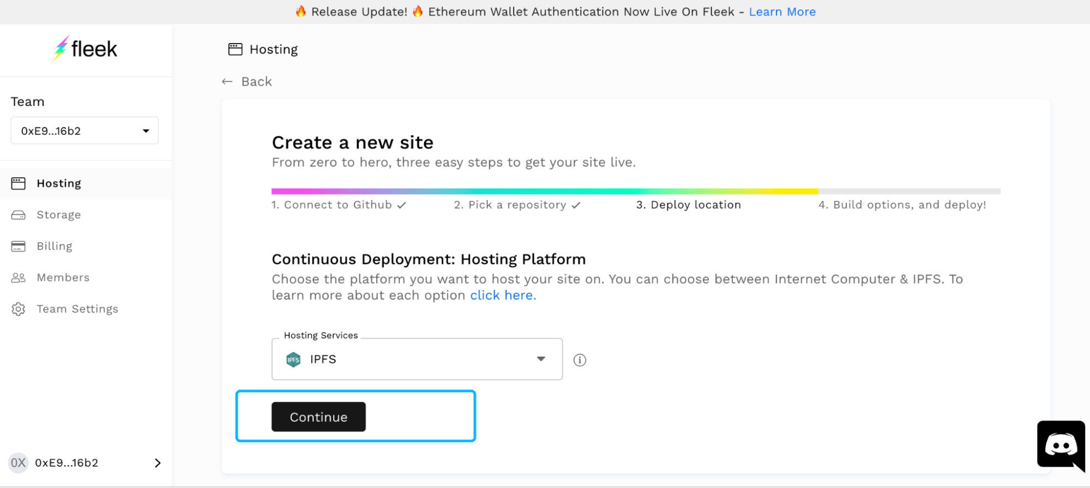This screenshot has height=488, width=1090.
Task: Go to Storage in the sidebar
Action: (59, 215)
